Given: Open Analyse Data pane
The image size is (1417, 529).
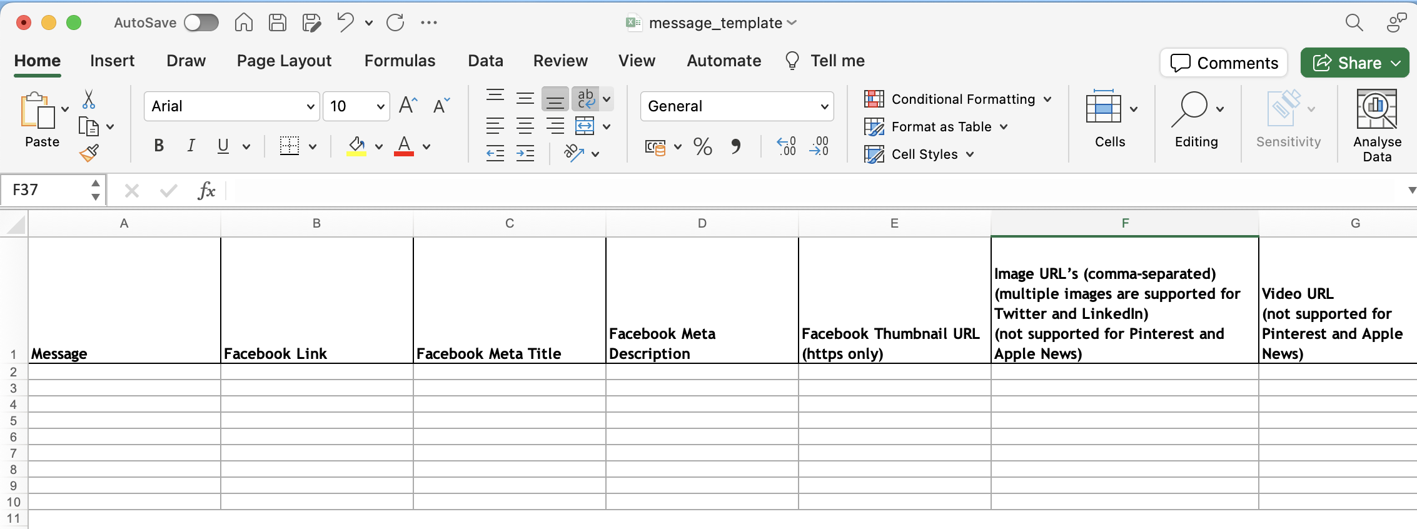Looking at the screenshot, I should (x=1377, y=125).
